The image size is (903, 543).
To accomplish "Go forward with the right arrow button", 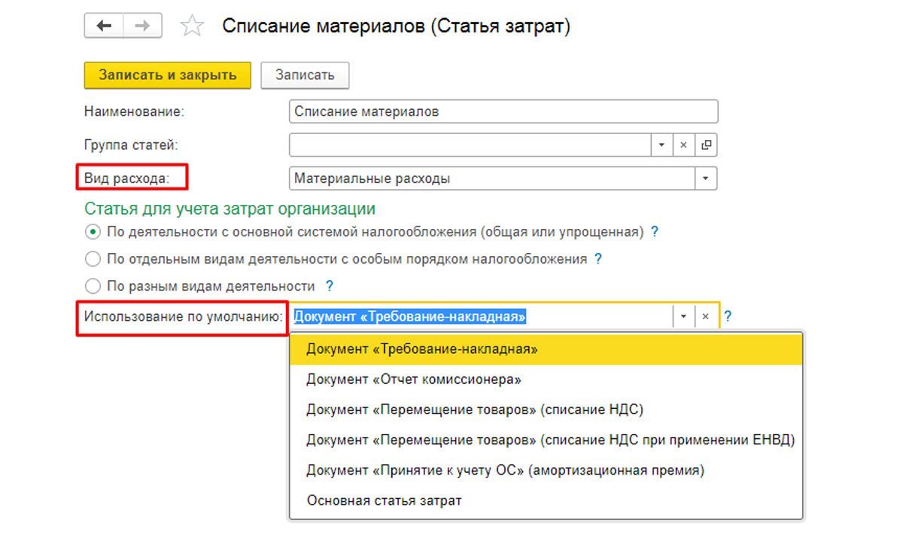I will [141, 26].
